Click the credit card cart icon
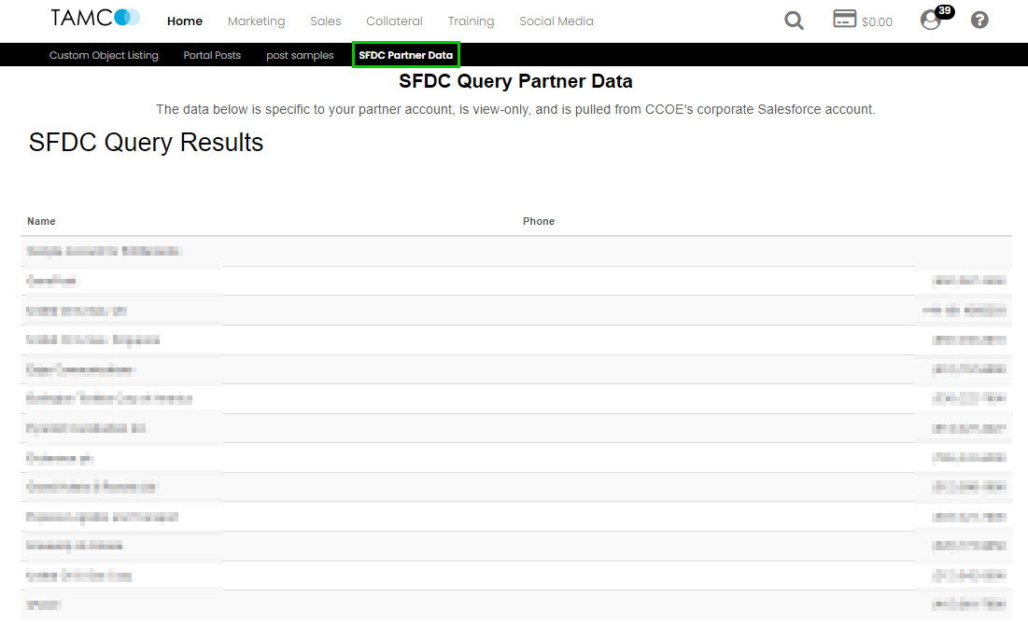 (844, 20)
